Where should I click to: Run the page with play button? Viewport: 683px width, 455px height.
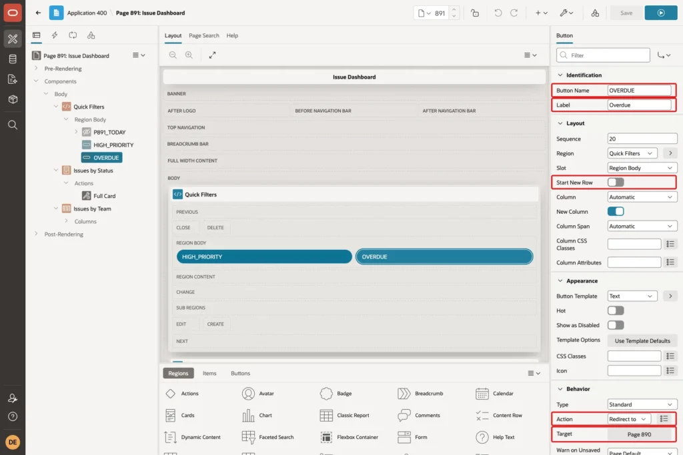(x=661, y=13)
